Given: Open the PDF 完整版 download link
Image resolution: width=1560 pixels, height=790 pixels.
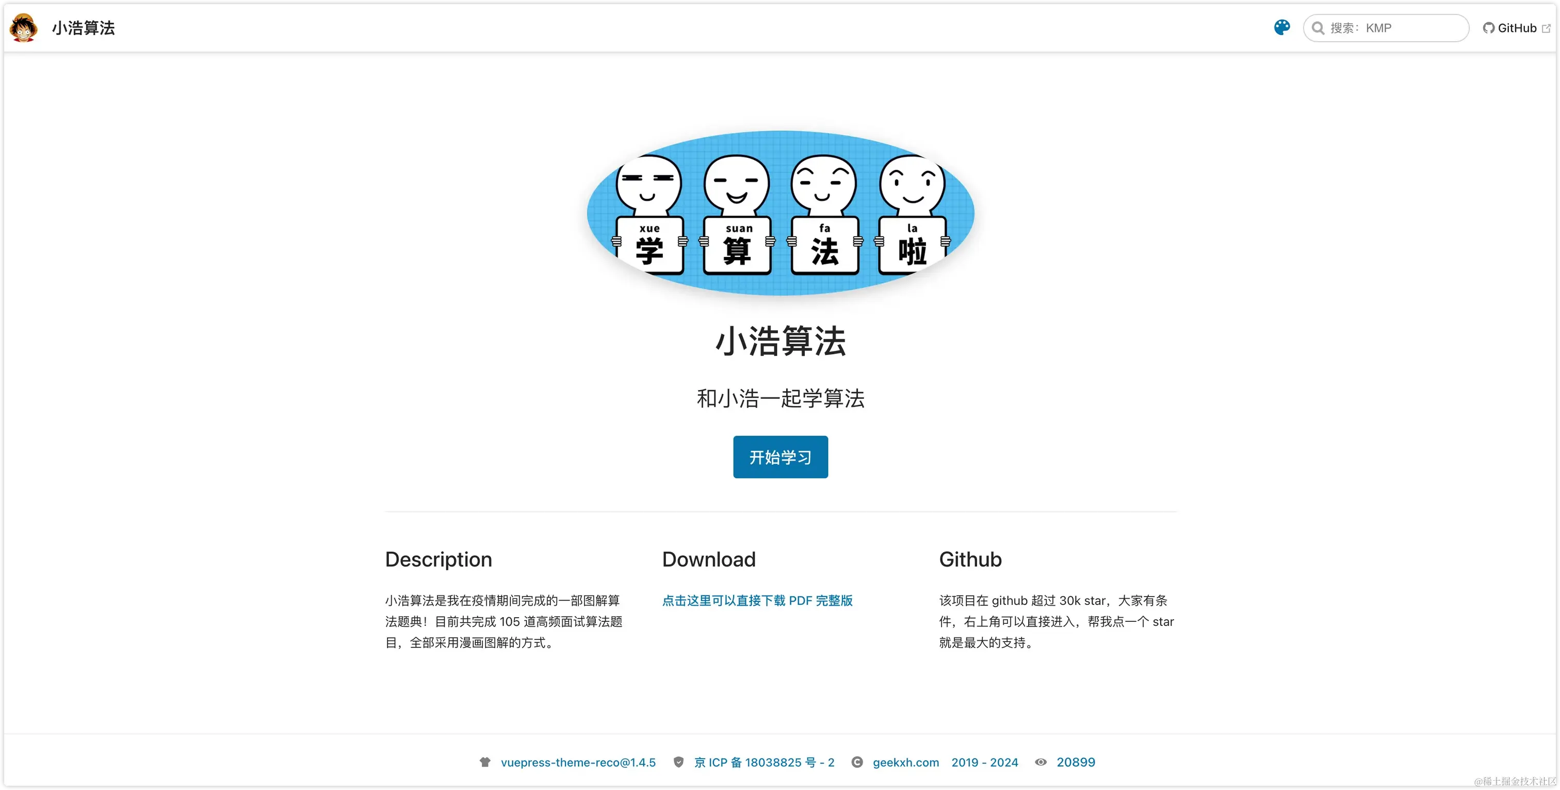Looking at the screenshot, I should (757, 601).
